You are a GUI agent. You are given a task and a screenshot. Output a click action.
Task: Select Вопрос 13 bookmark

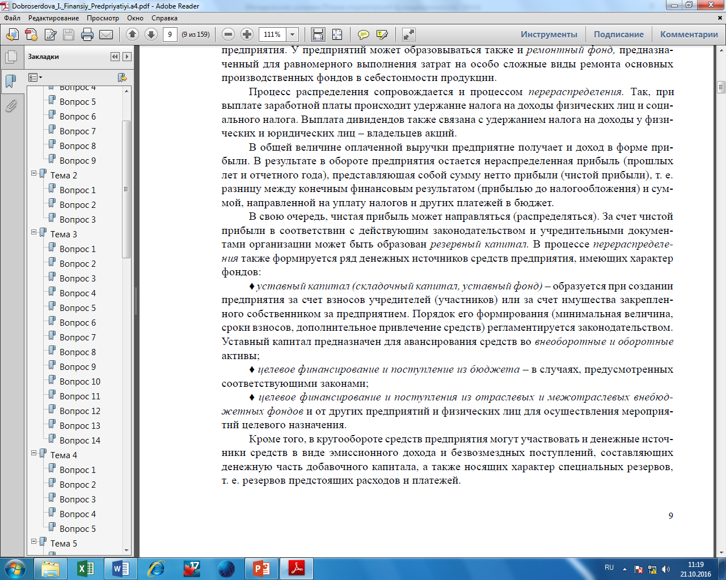click(80, 426)
